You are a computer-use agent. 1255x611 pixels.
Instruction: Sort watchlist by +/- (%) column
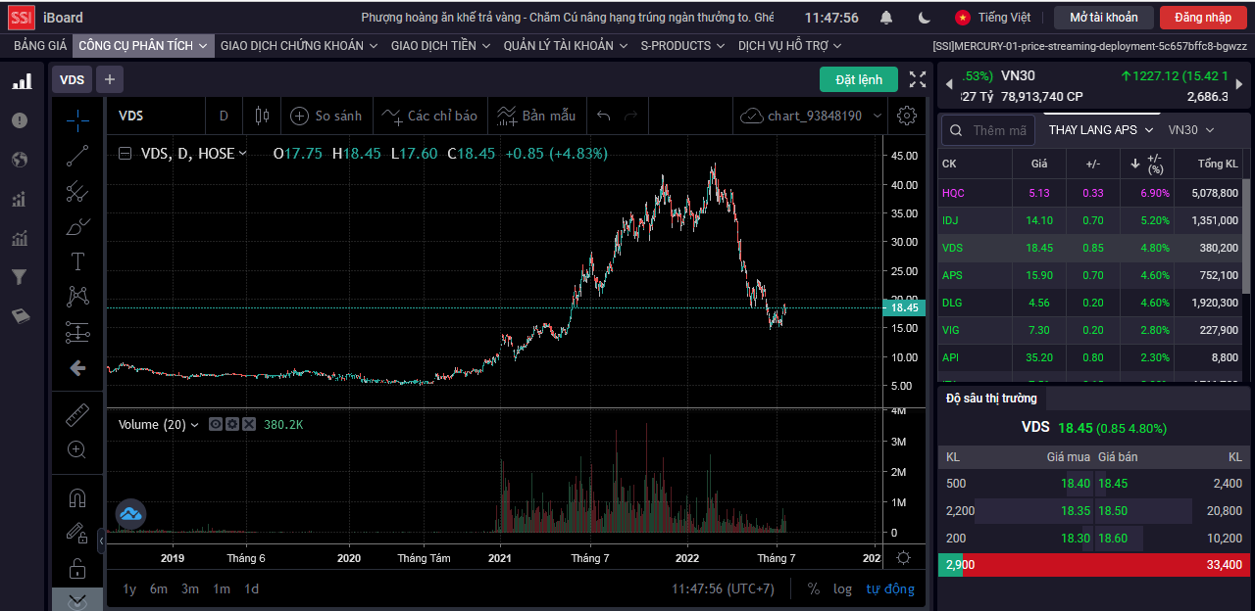(1147, 163)
